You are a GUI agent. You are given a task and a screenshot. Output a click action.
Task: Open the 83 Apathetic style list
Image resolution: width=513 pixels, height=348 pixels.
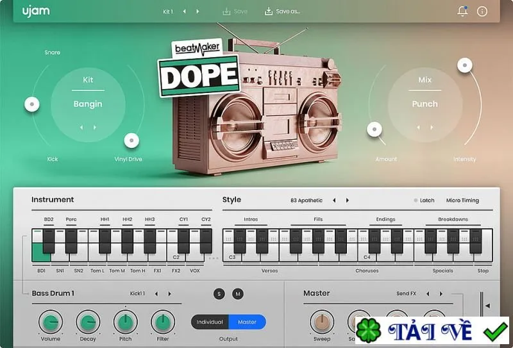[307, 200]
